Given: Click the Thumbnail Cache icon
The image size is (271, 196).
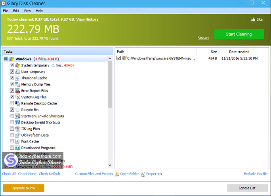Looking at the screenshot, I should tap(17, 78).
